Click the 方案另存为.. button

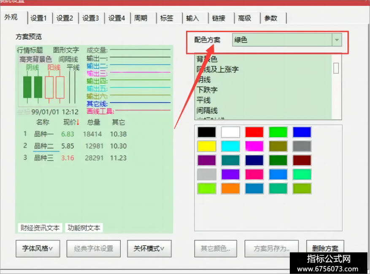click(x=272, y=249)
